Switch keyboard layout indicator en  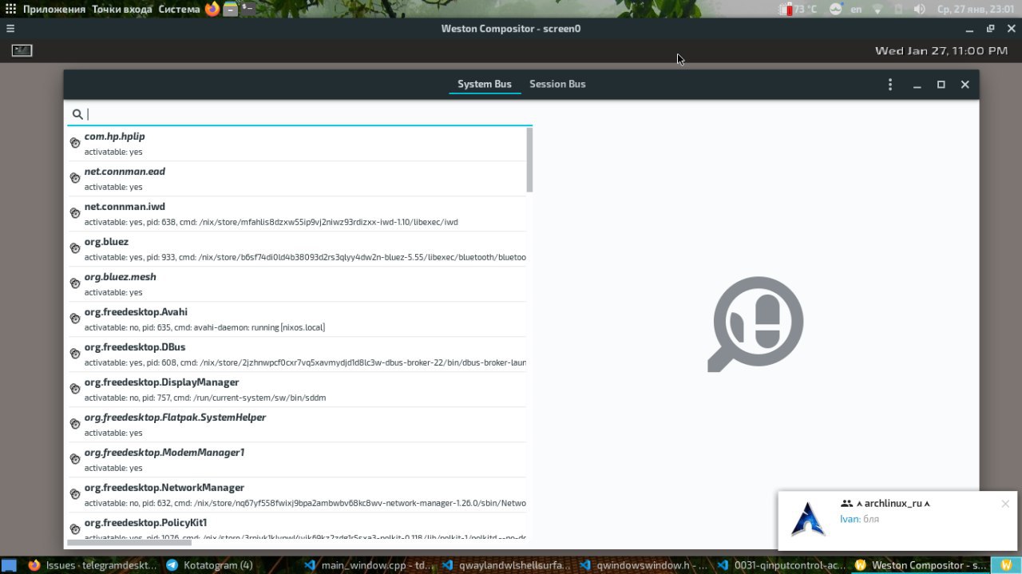tap(856, 10)
